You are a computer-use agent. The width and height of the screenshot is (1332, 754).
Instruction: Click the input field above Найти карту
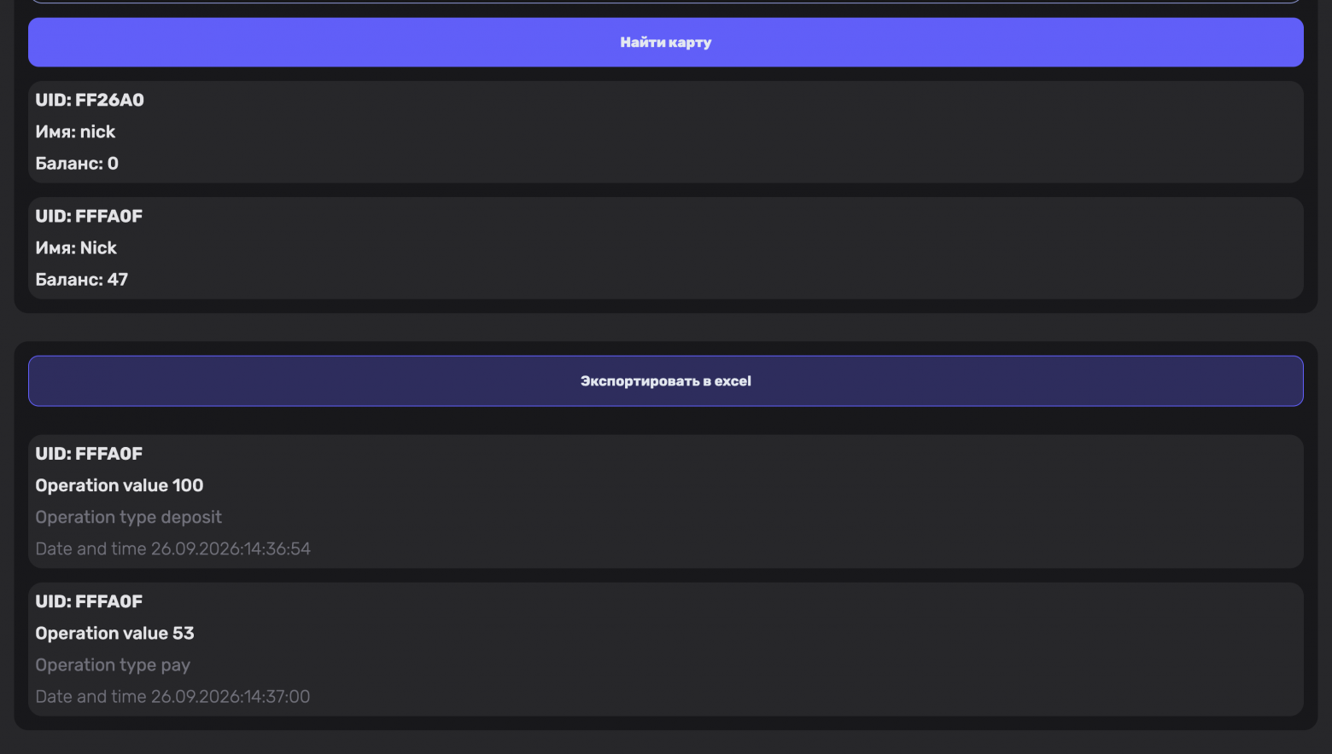665,1
